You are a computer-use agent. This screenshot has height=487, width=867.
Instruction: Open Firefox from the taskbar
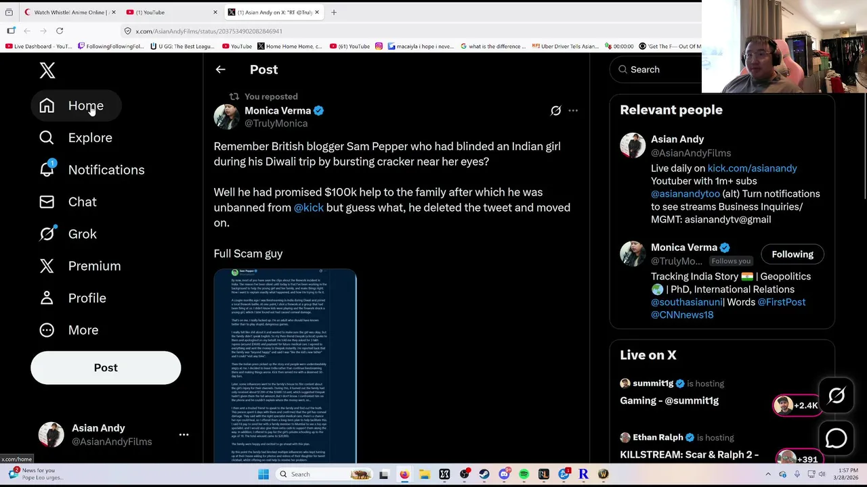(404, 474)
